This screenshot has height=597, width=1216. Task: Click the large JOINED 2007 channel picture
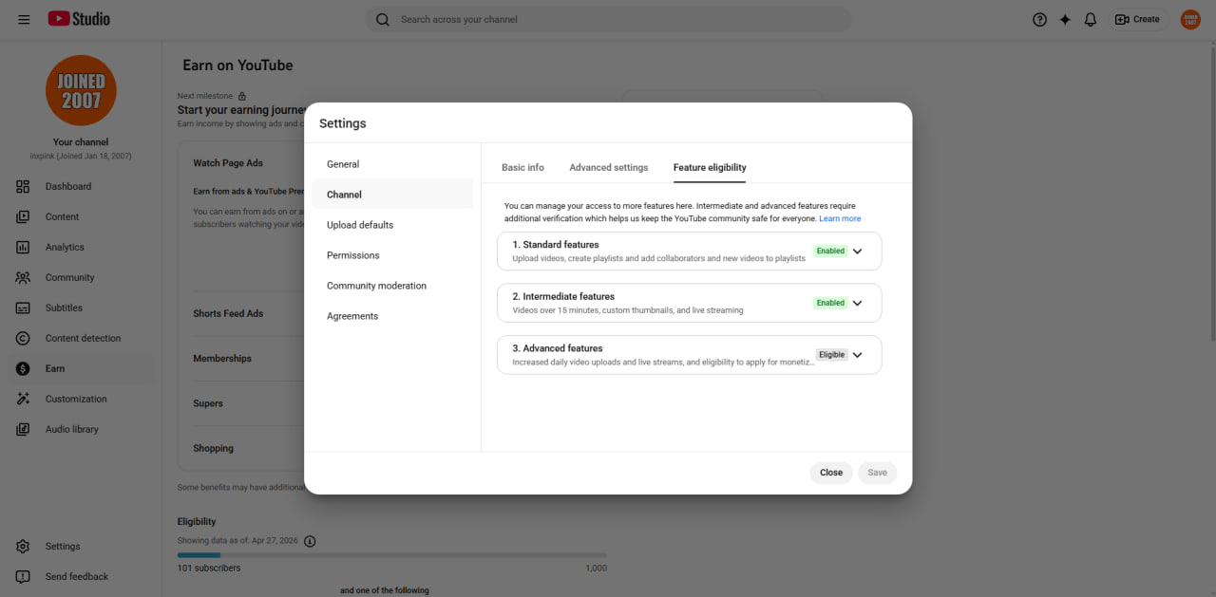pyautogui.click(x=81, y=91)
